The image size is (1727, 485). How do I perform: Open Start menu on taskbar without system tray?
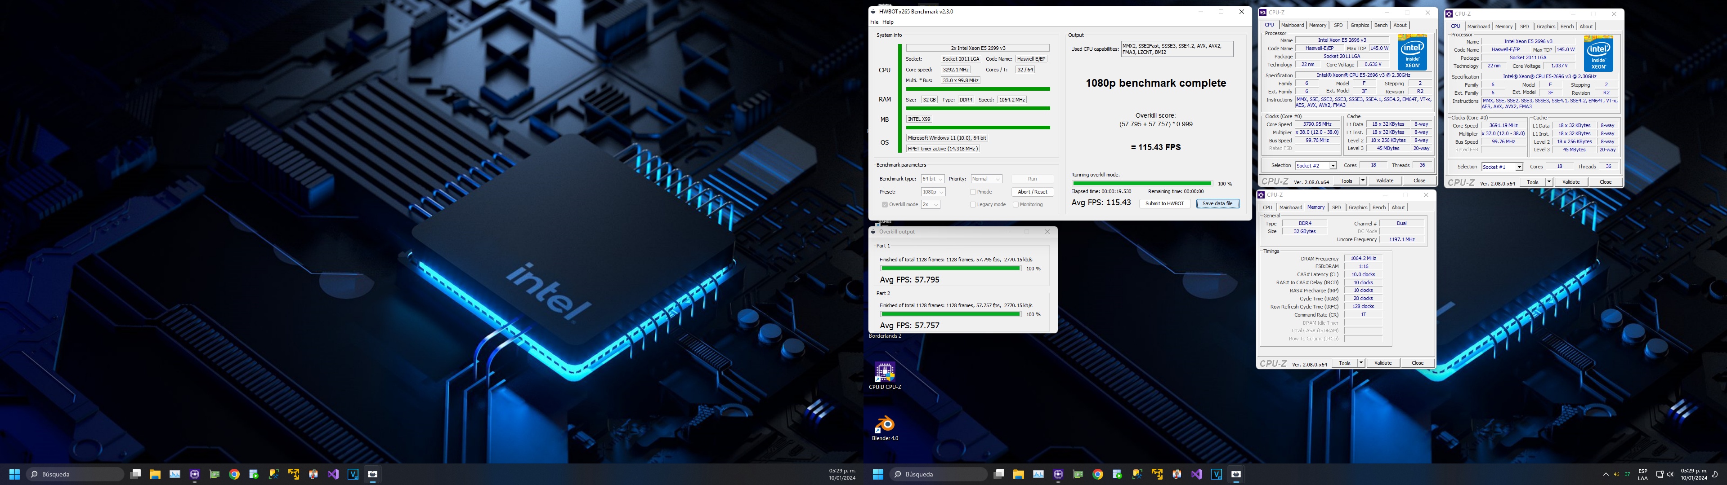[x=14, y=474]
